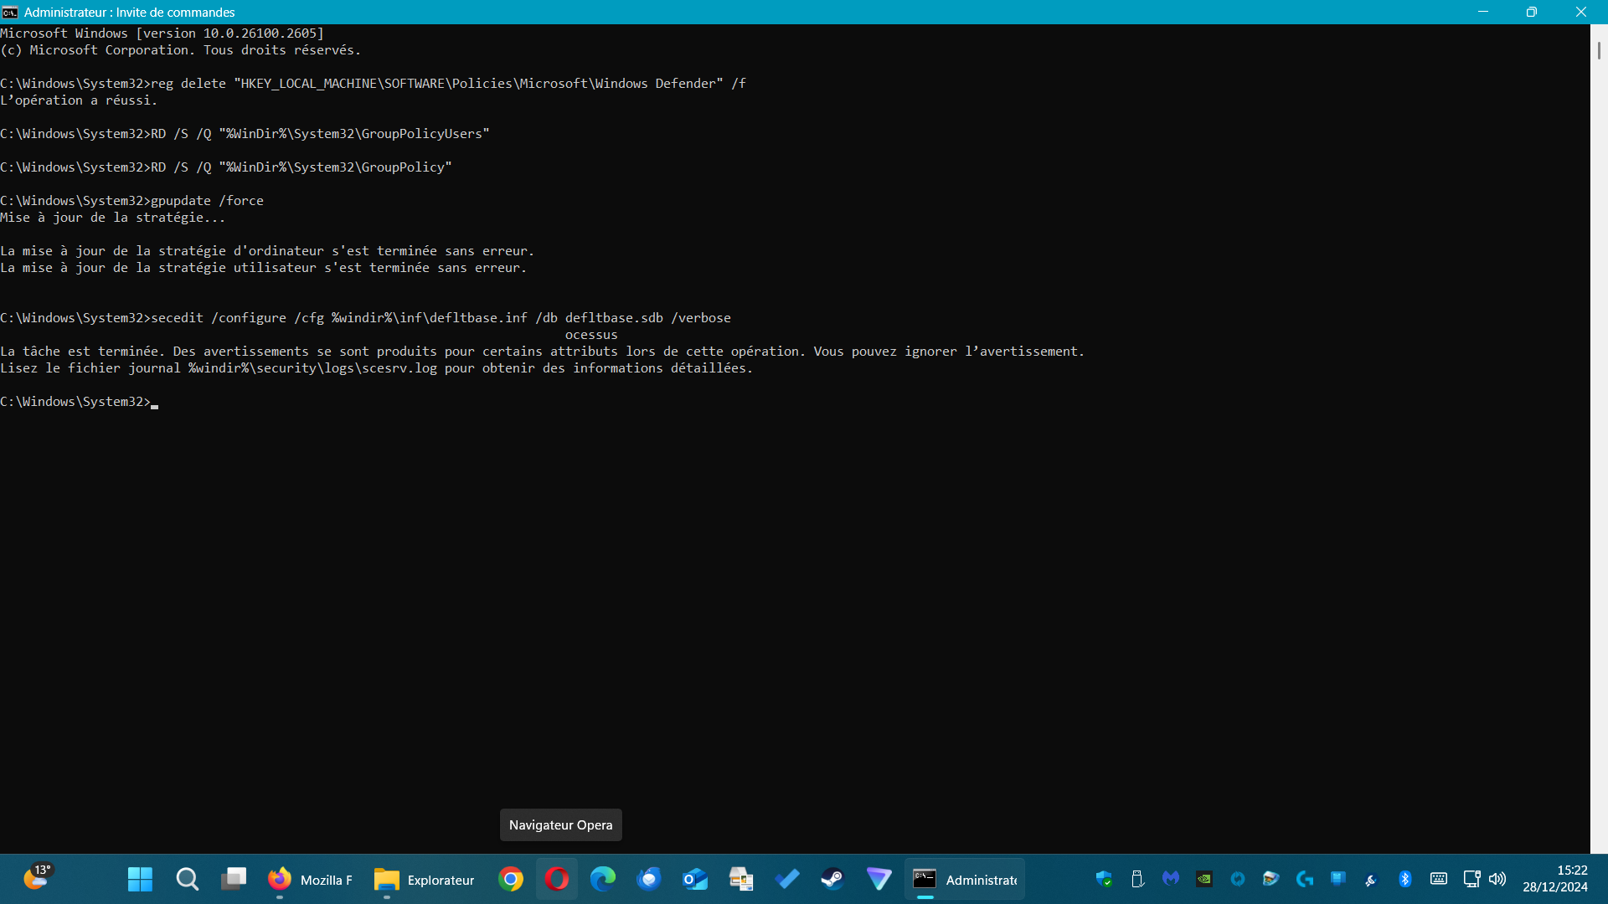The image size is (1608, 904).
Task: Open the volume speaker tray control
Action: click(x=1497, y=879)
